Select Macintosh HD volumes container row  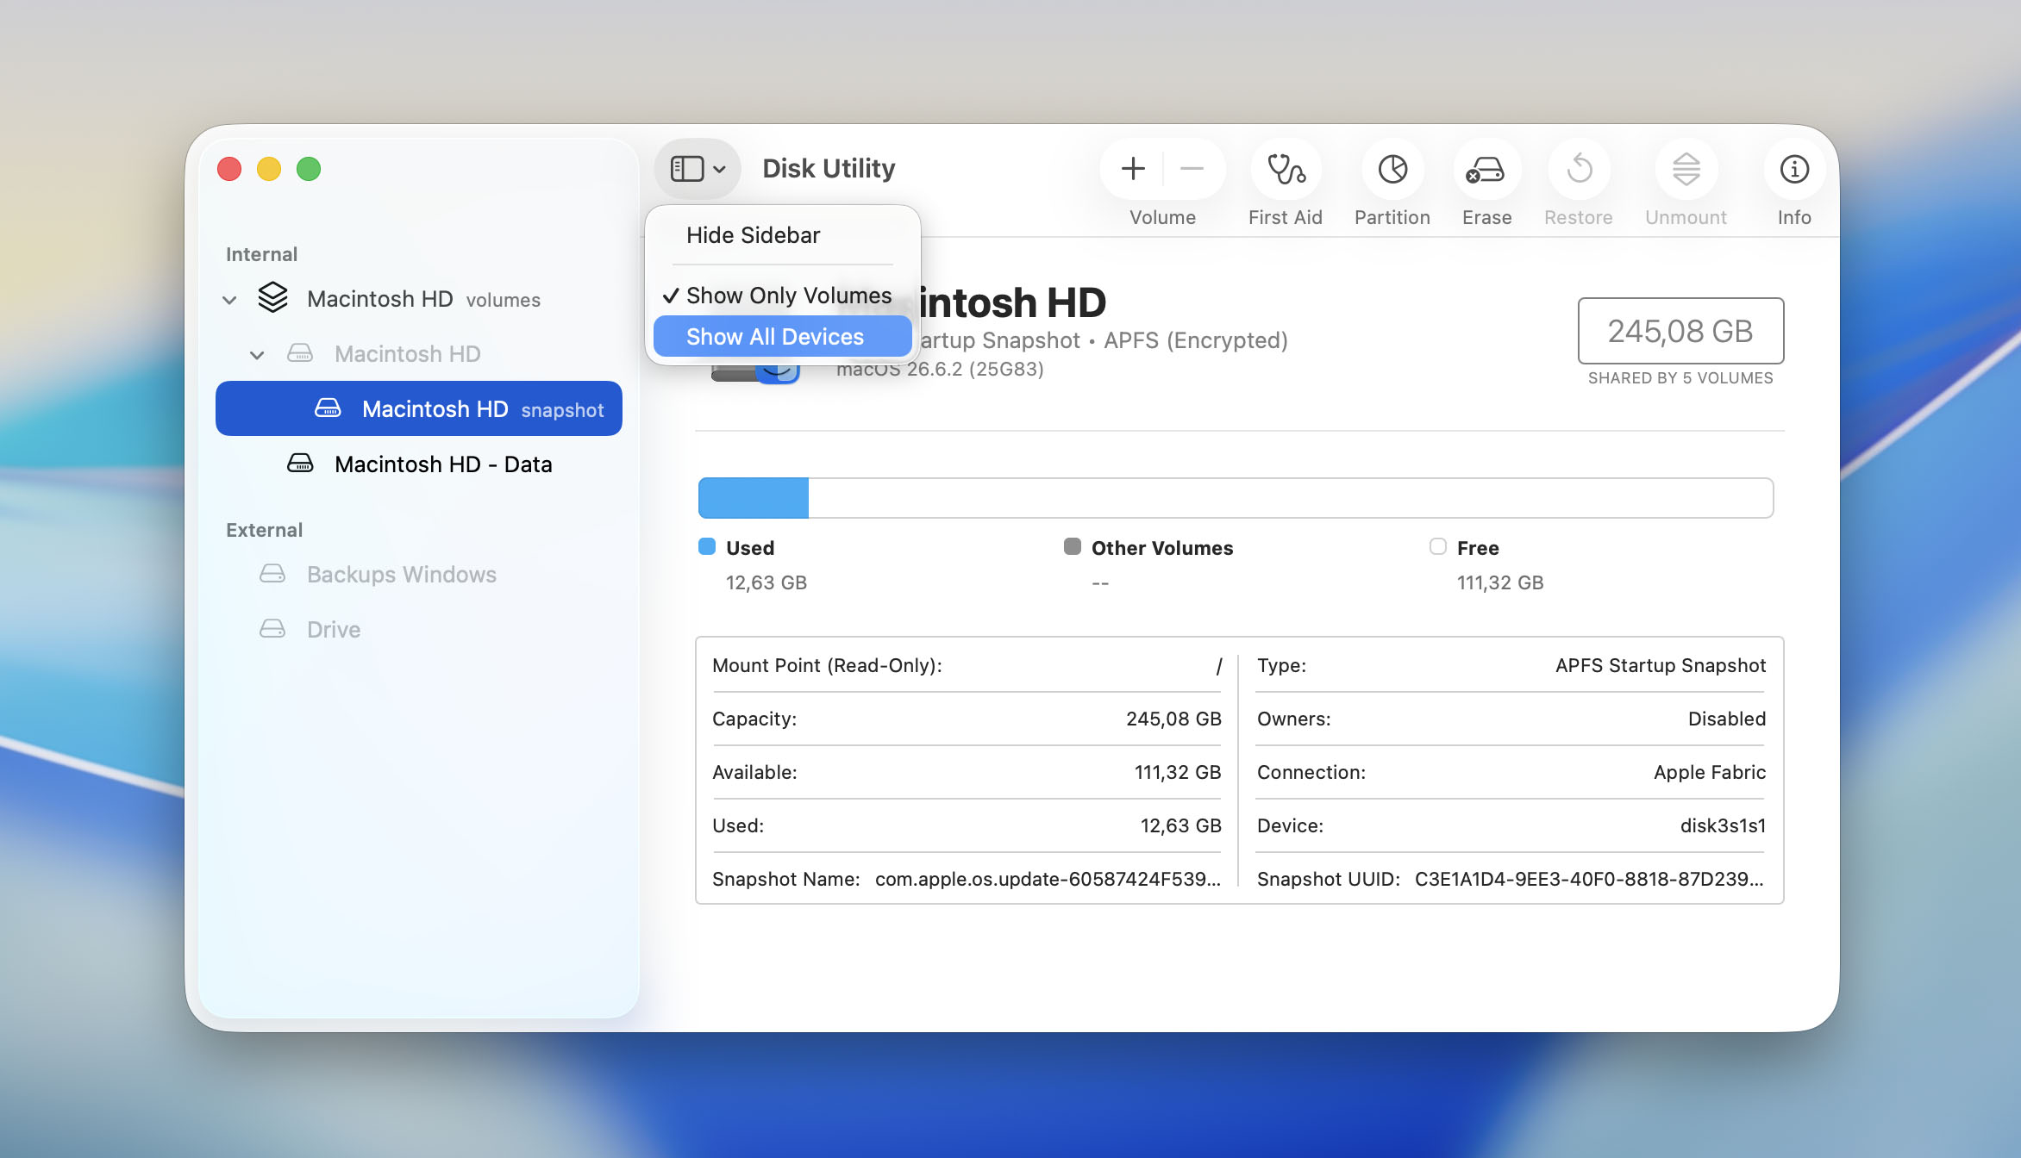[x=419, y=299]
